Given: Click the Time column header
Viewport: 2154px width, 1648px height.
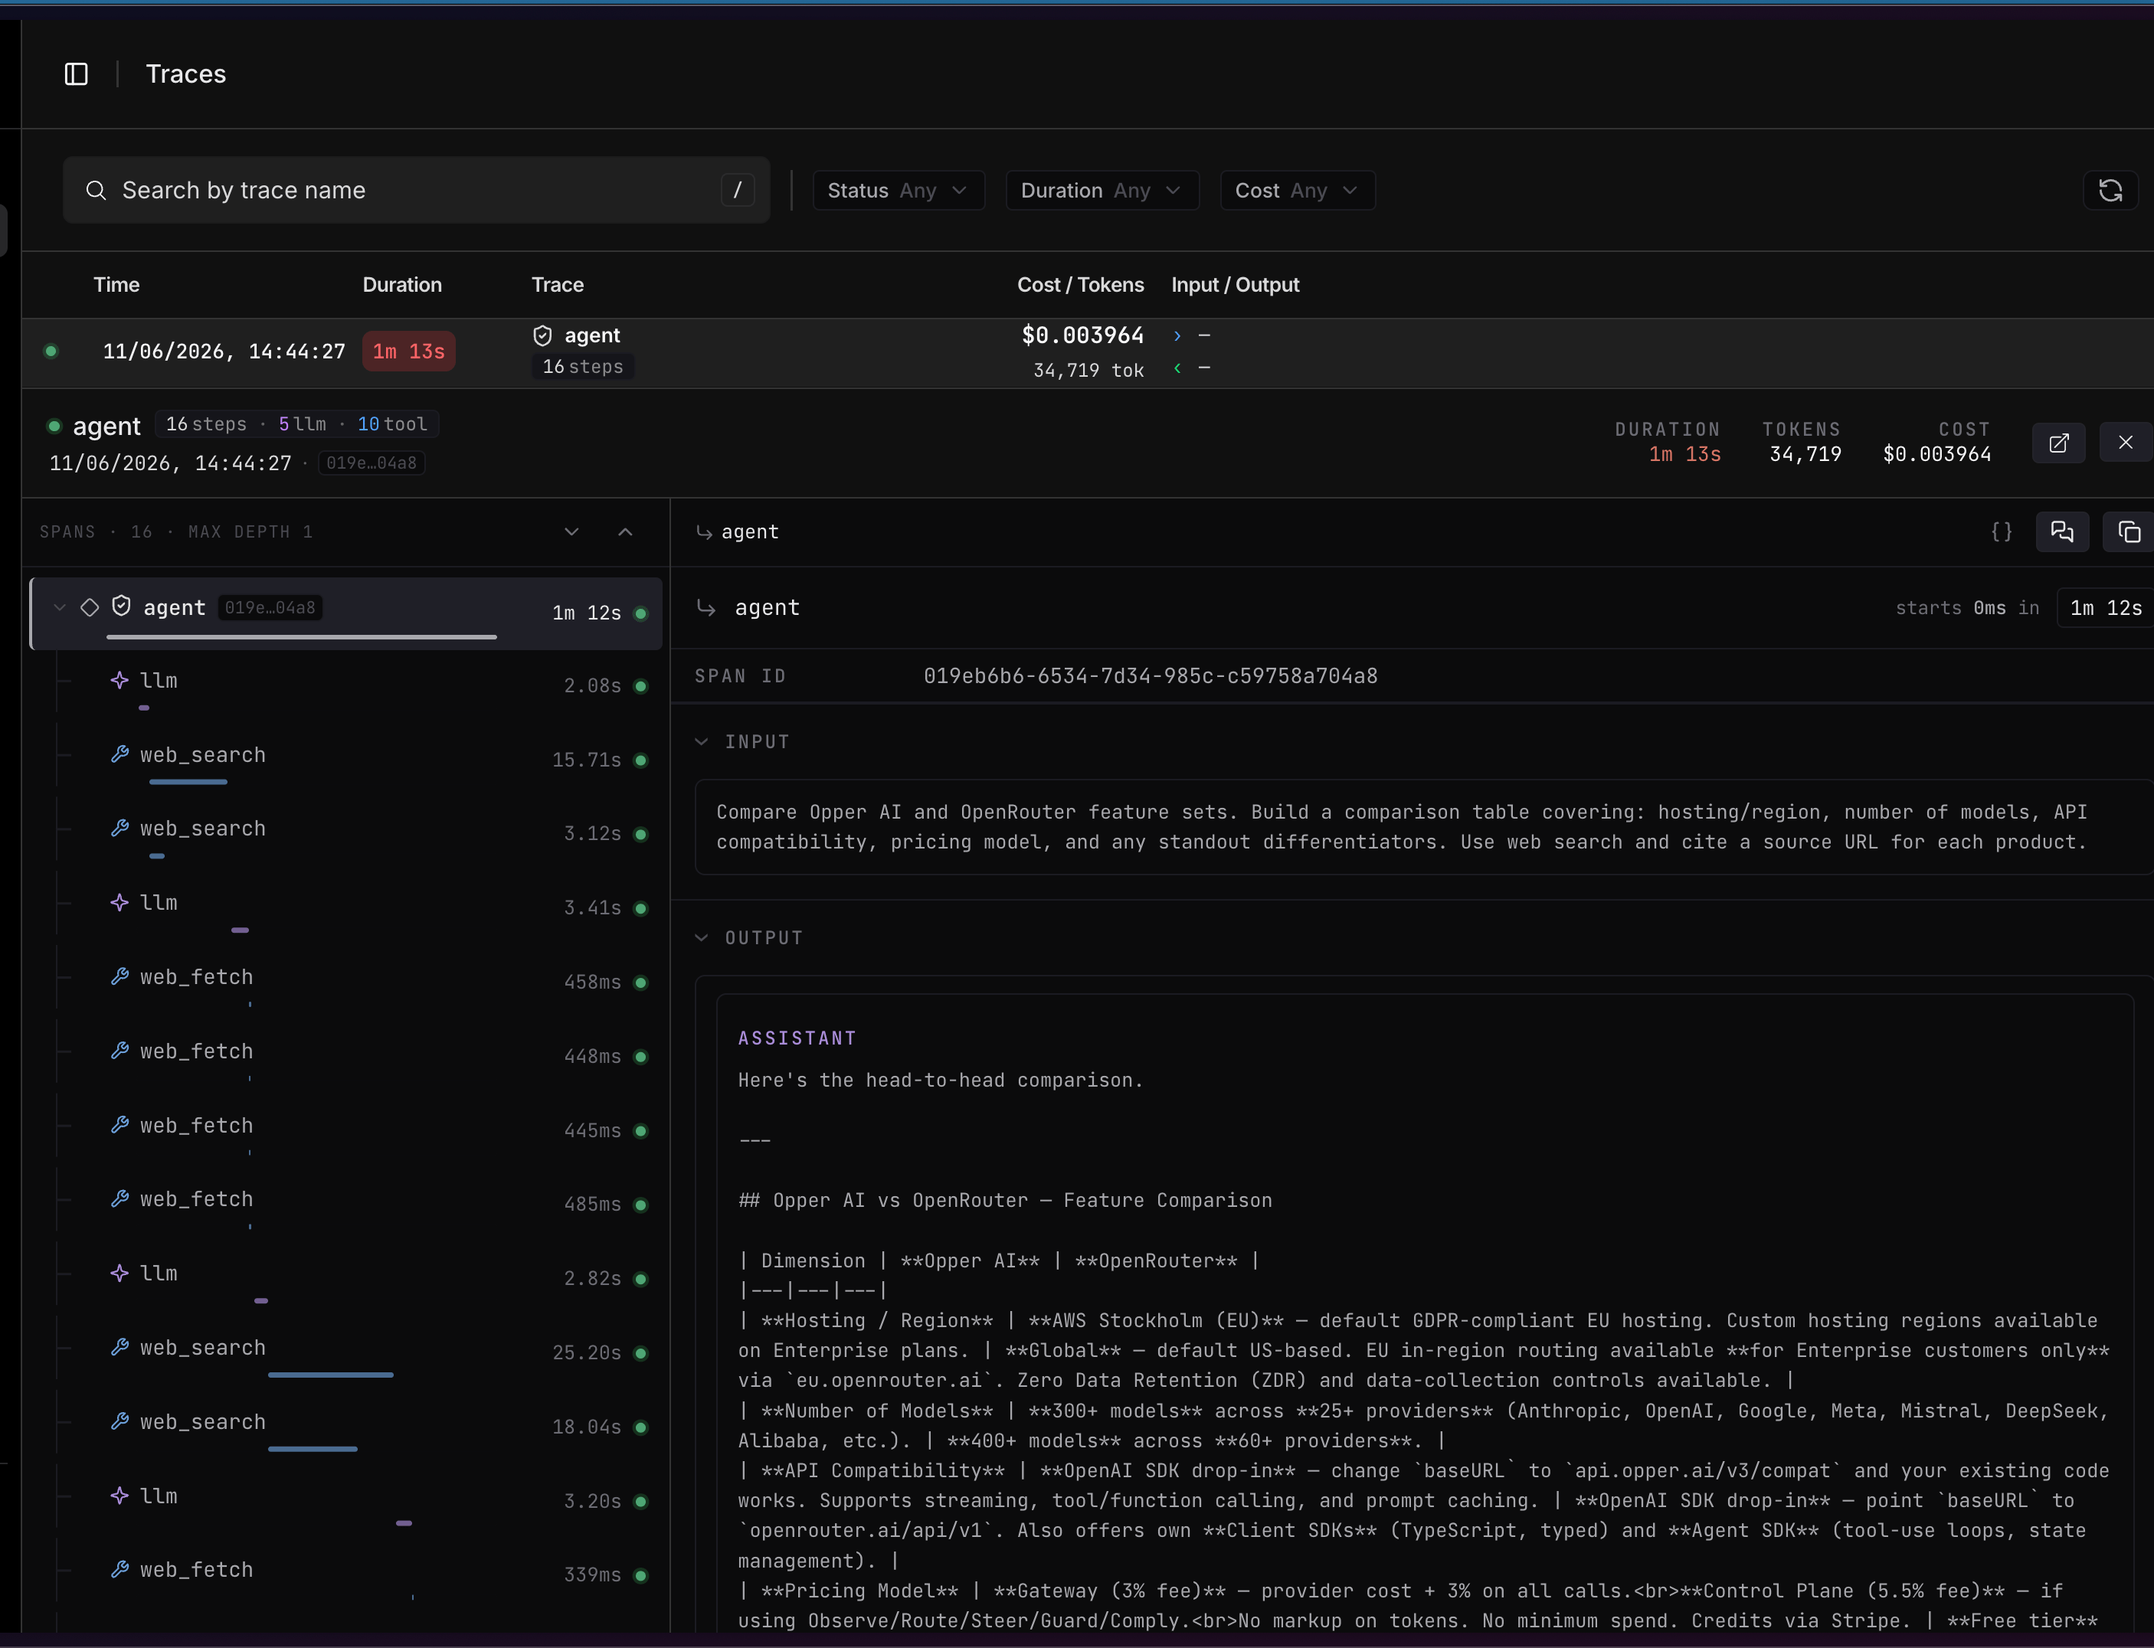Looking at the screenshot, I should [116, 284].
